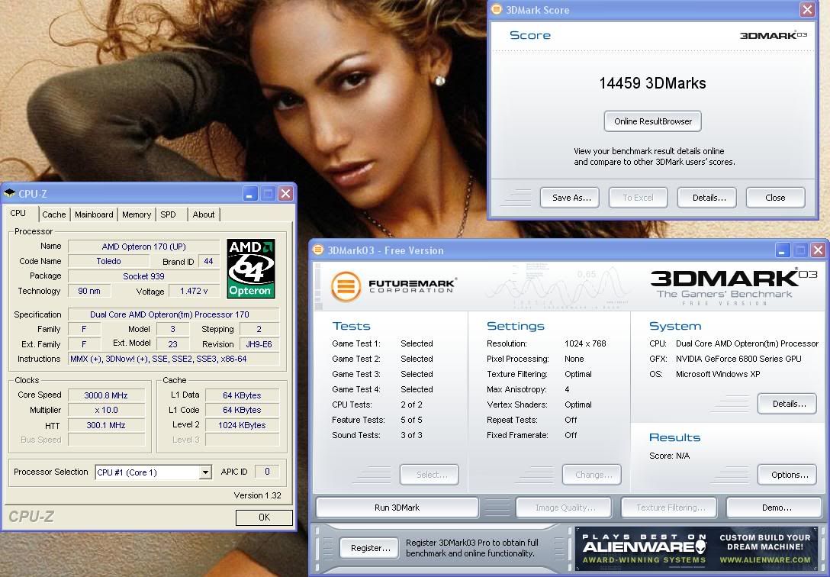Screen dimensions: 830x577
Task: Click the Voltage value 1.472 v
Action: [194, 291]
